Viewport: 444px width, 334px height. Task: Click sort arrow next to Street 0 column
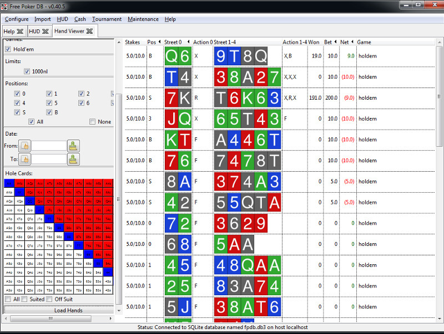[x=189, y=42]
